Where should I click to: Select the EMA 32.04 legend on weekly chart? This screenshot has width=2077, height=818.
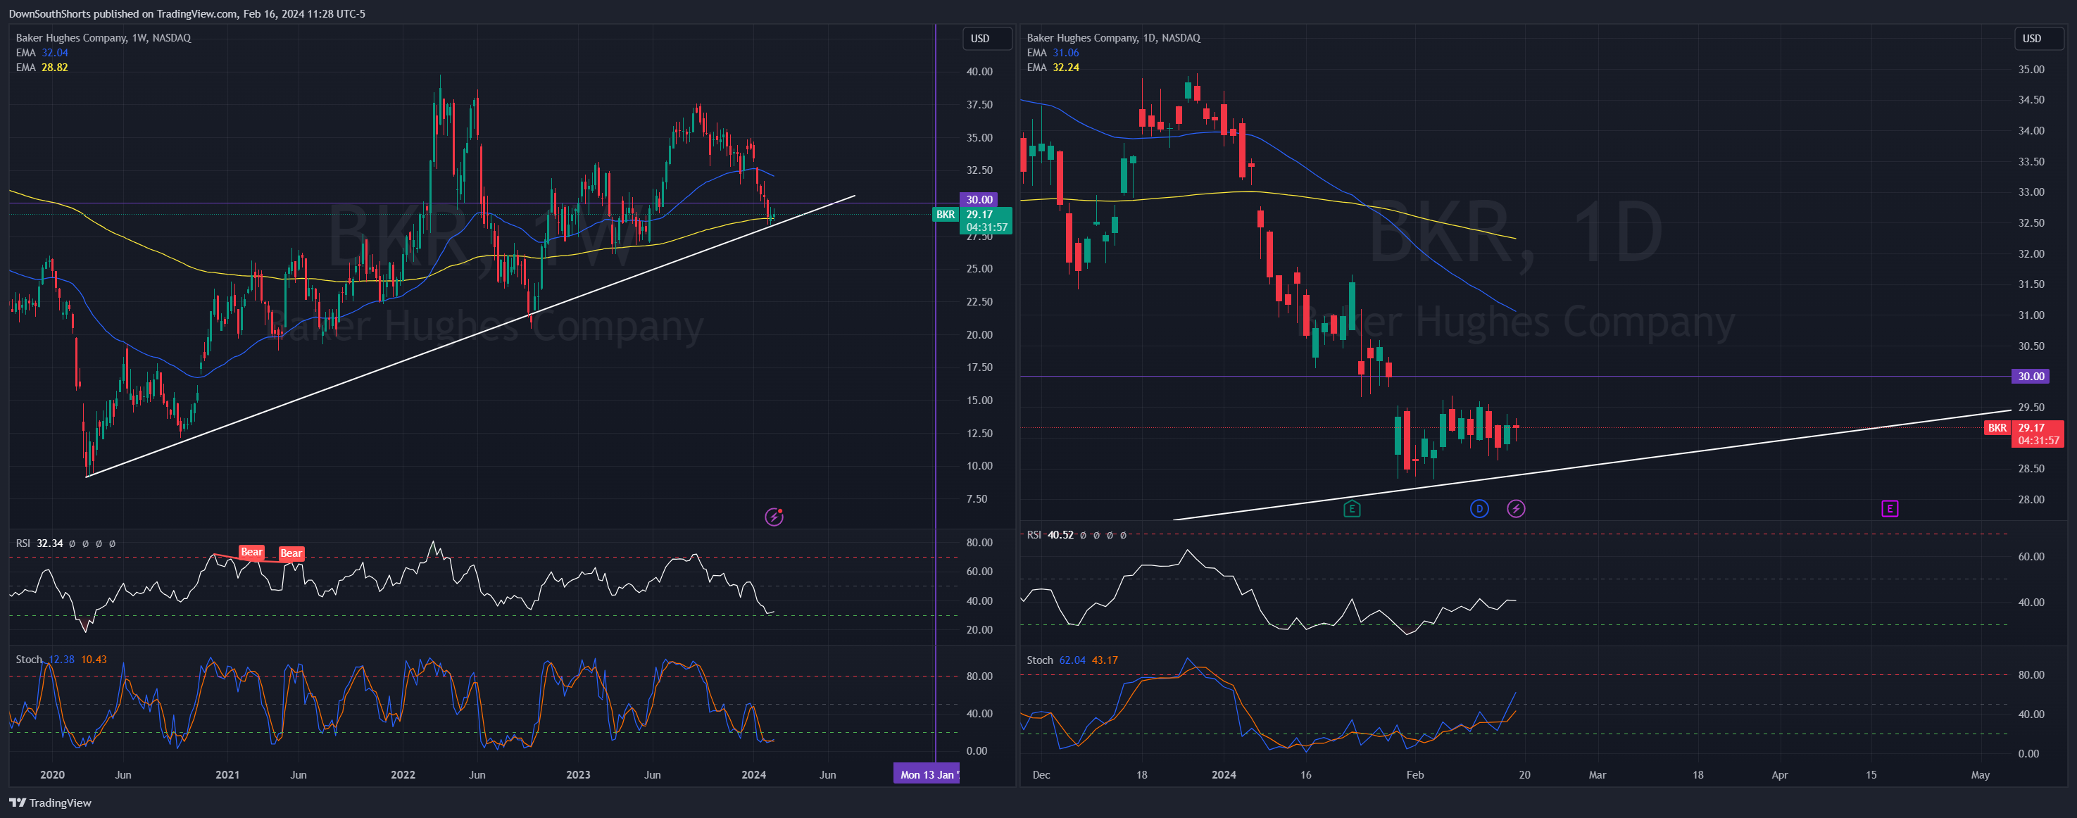tap(42, 52)
